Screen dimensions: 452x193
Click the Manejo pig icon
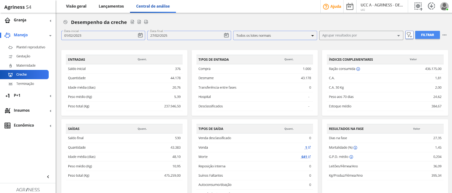tap(8, 35)
